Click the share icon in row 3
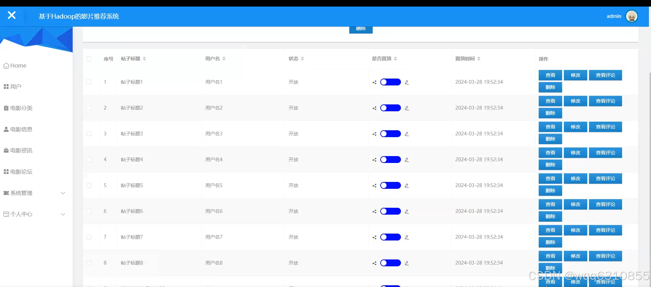Screen dimensions: 651x287 pyautogui.click(x=374, y=134)
